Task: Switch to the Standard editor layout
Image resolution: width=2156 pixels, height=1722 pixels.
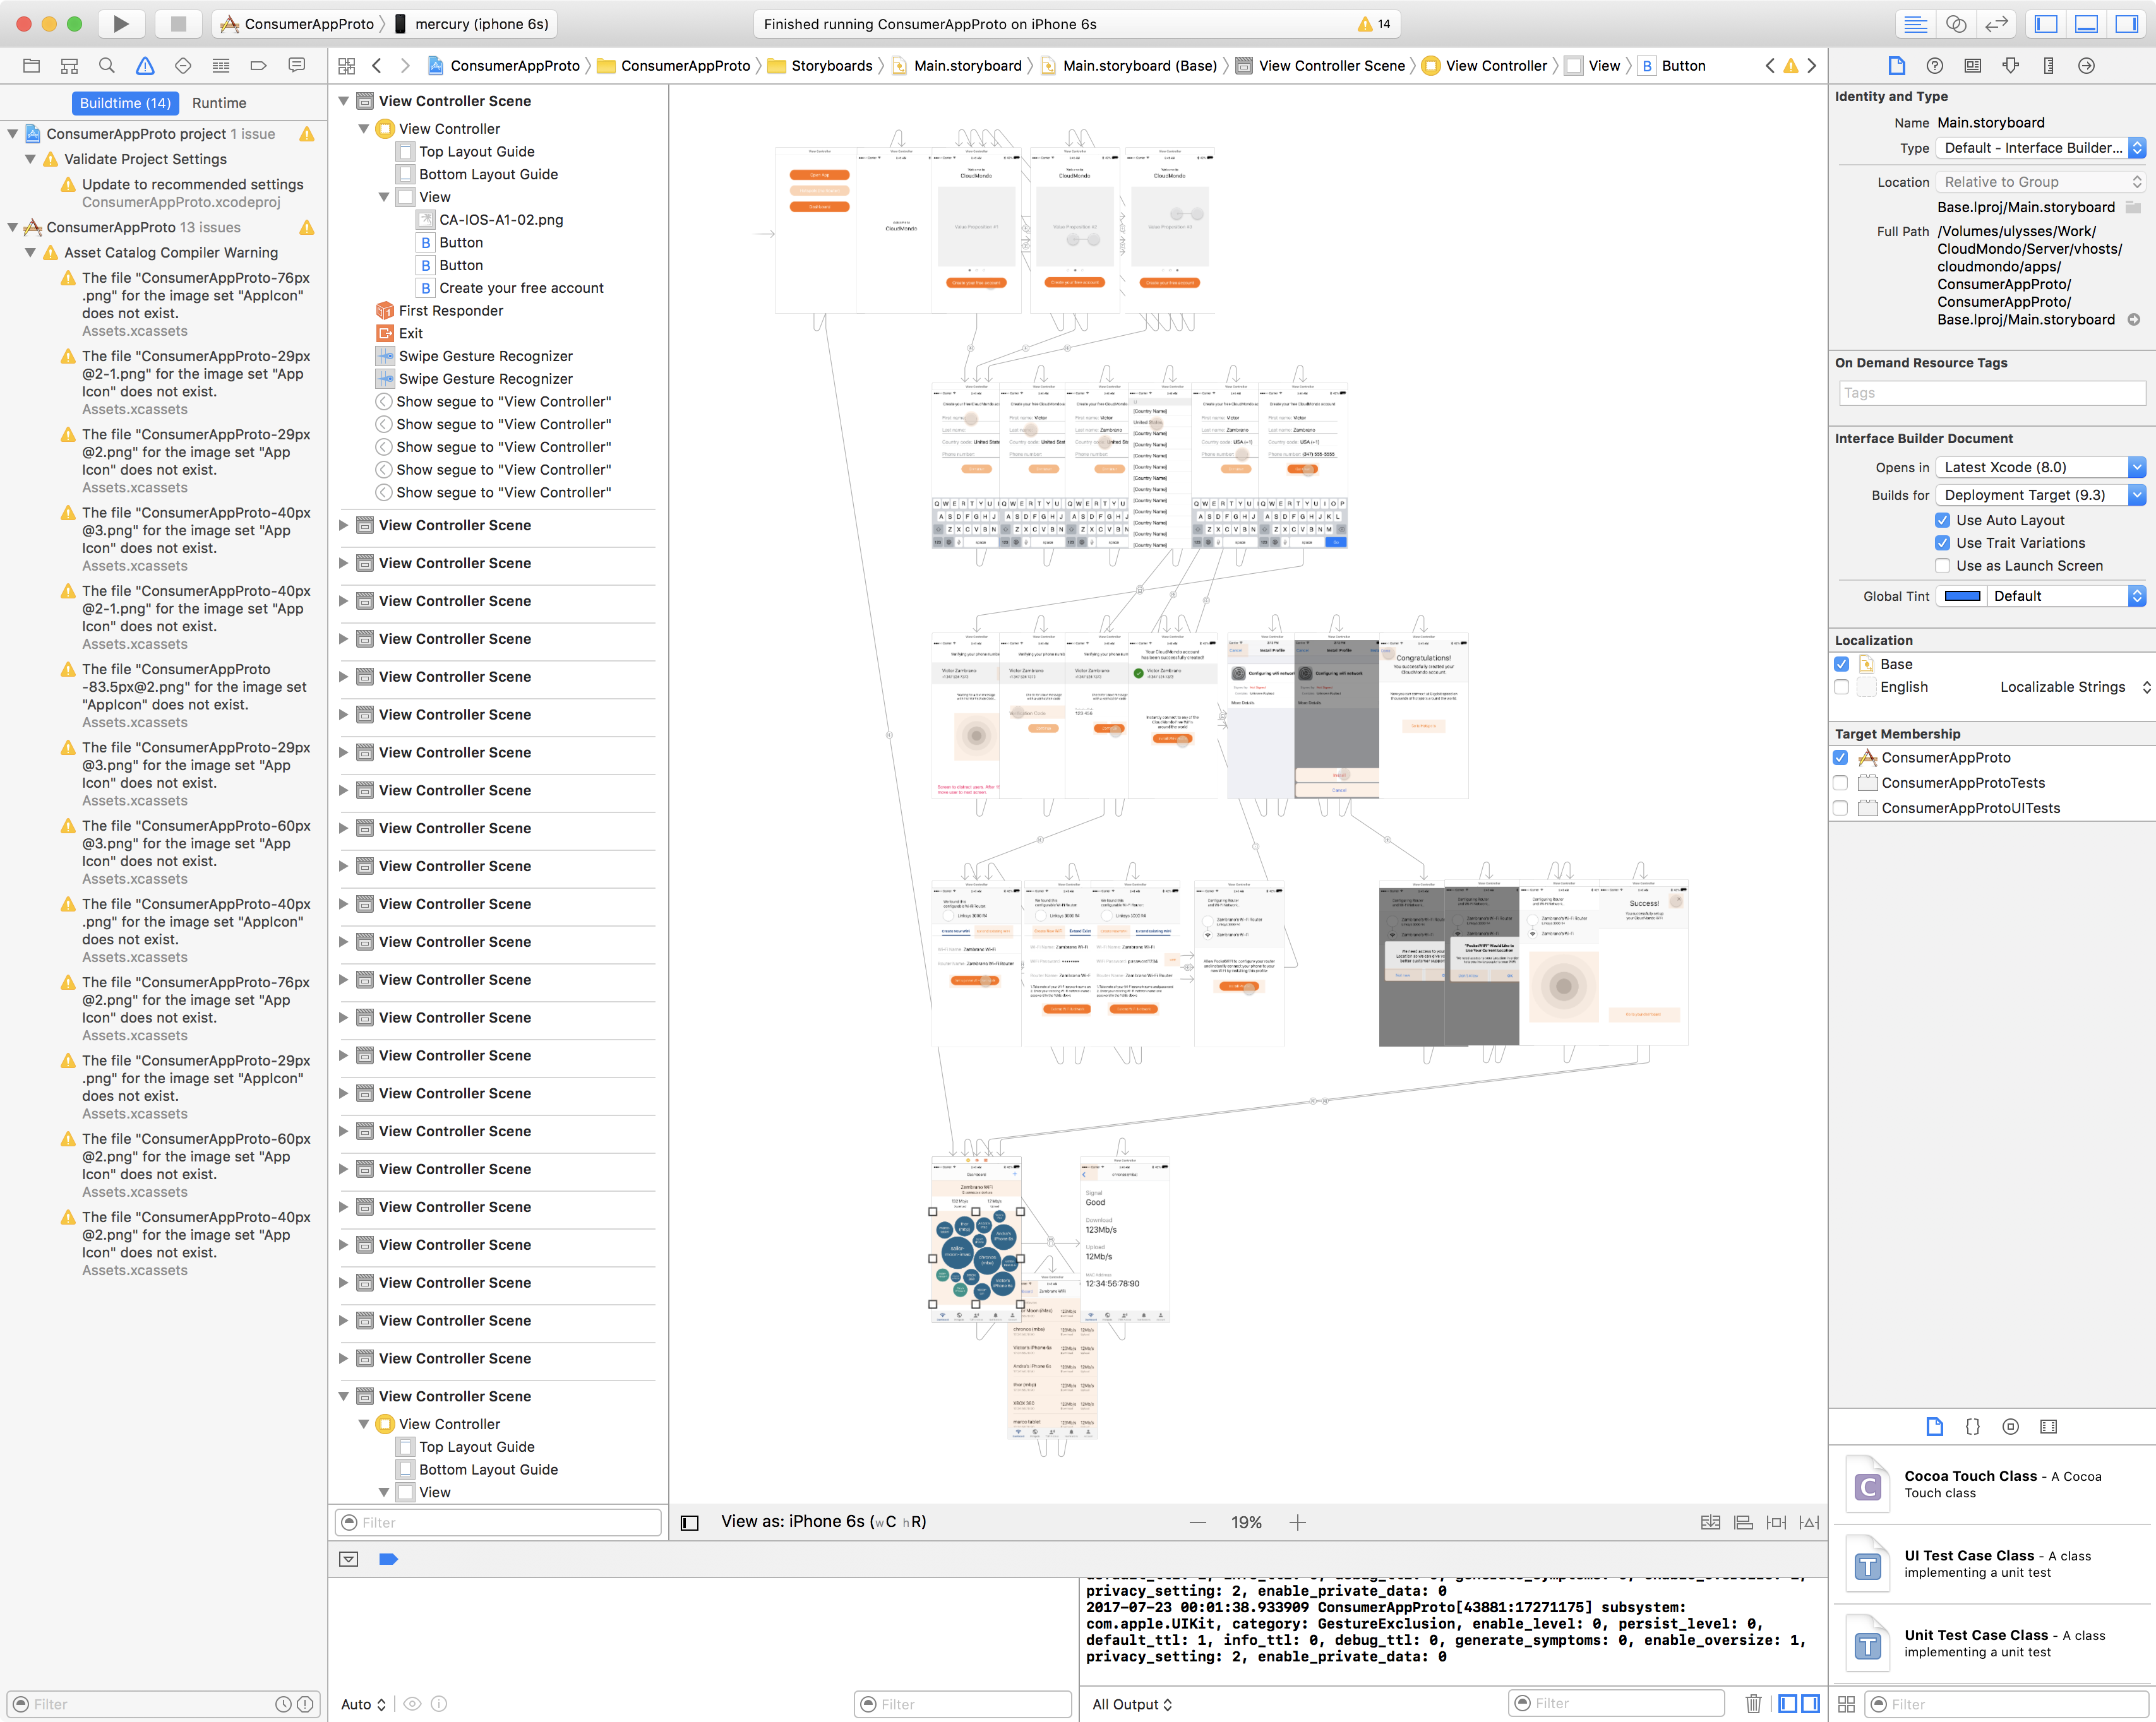Action: point(1915,24)
